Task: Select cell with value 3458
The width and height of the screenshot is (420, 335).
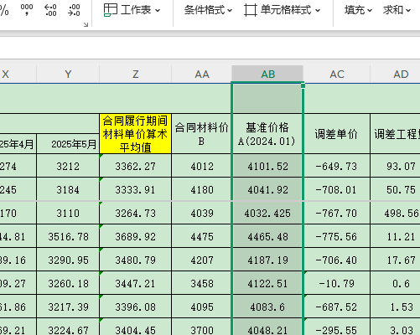Action: tap(201, 283)
